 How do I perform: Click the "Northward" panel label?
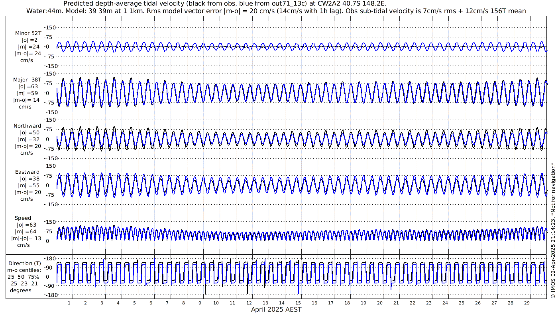(27, 126)
